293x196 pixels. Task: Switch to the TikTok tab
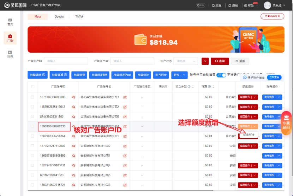tap(79, 17)
